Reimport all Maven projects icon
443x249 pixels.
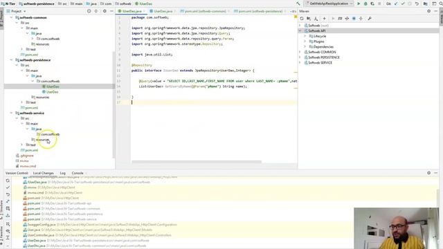click(x=302, y=19)
